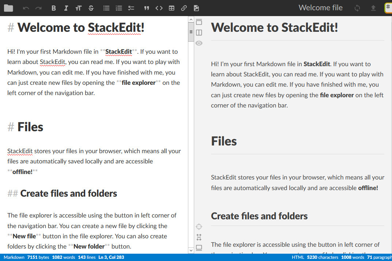Click the "# Files" heading in the editor
The height and width of the screenshot is (261, 392).
coord(25,127)
